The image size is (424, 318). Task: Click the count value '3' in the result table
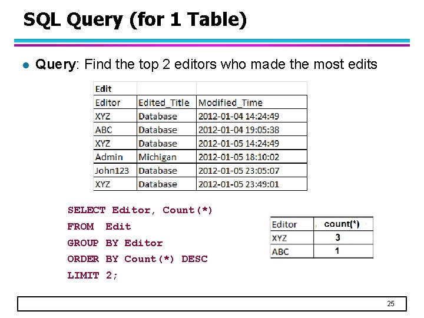(x=338, y=237)
